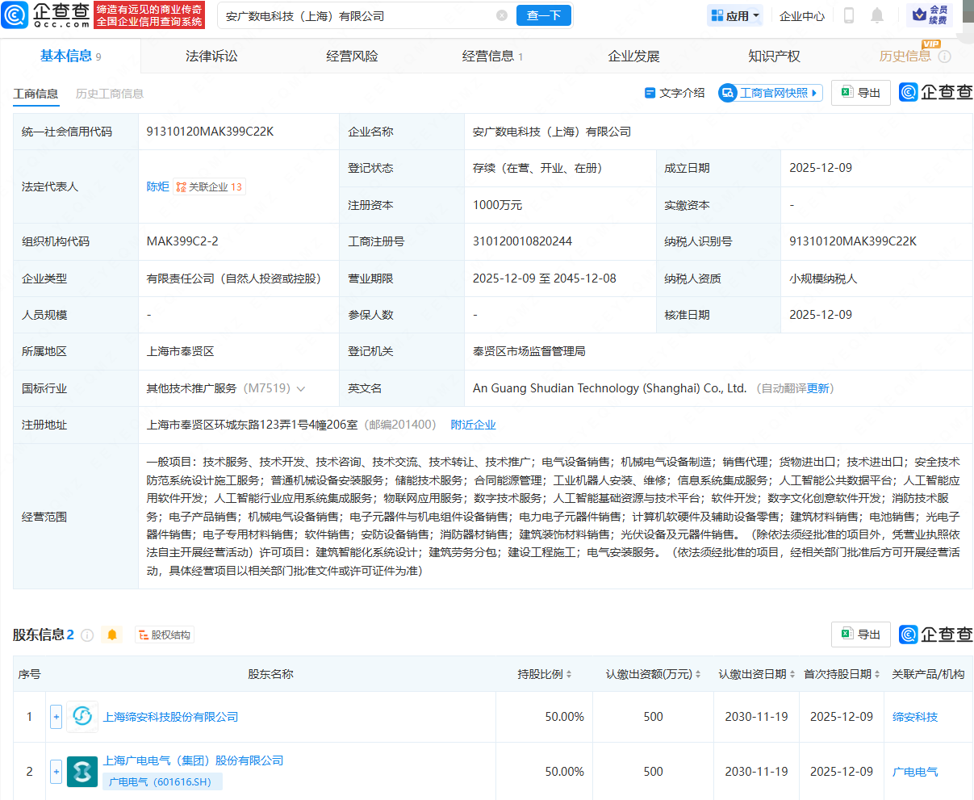Click the 广电电气 (601616.SH) stock tag
The height and width of the screenshot is (800, 974).
161,781
